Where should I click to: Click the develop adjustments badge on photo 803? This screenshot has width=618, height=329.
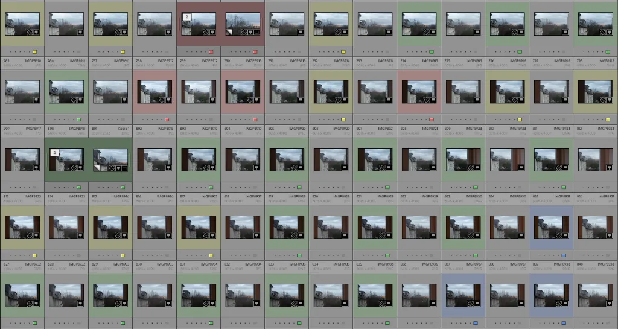[206, 168]
